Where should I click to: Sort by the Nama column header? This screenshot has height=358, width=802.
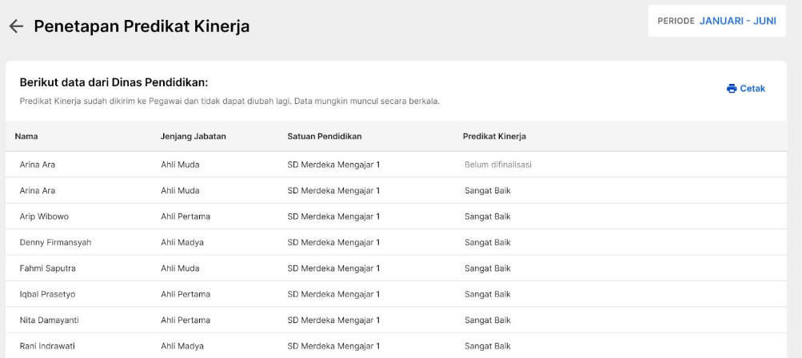(x=26, y=136)
